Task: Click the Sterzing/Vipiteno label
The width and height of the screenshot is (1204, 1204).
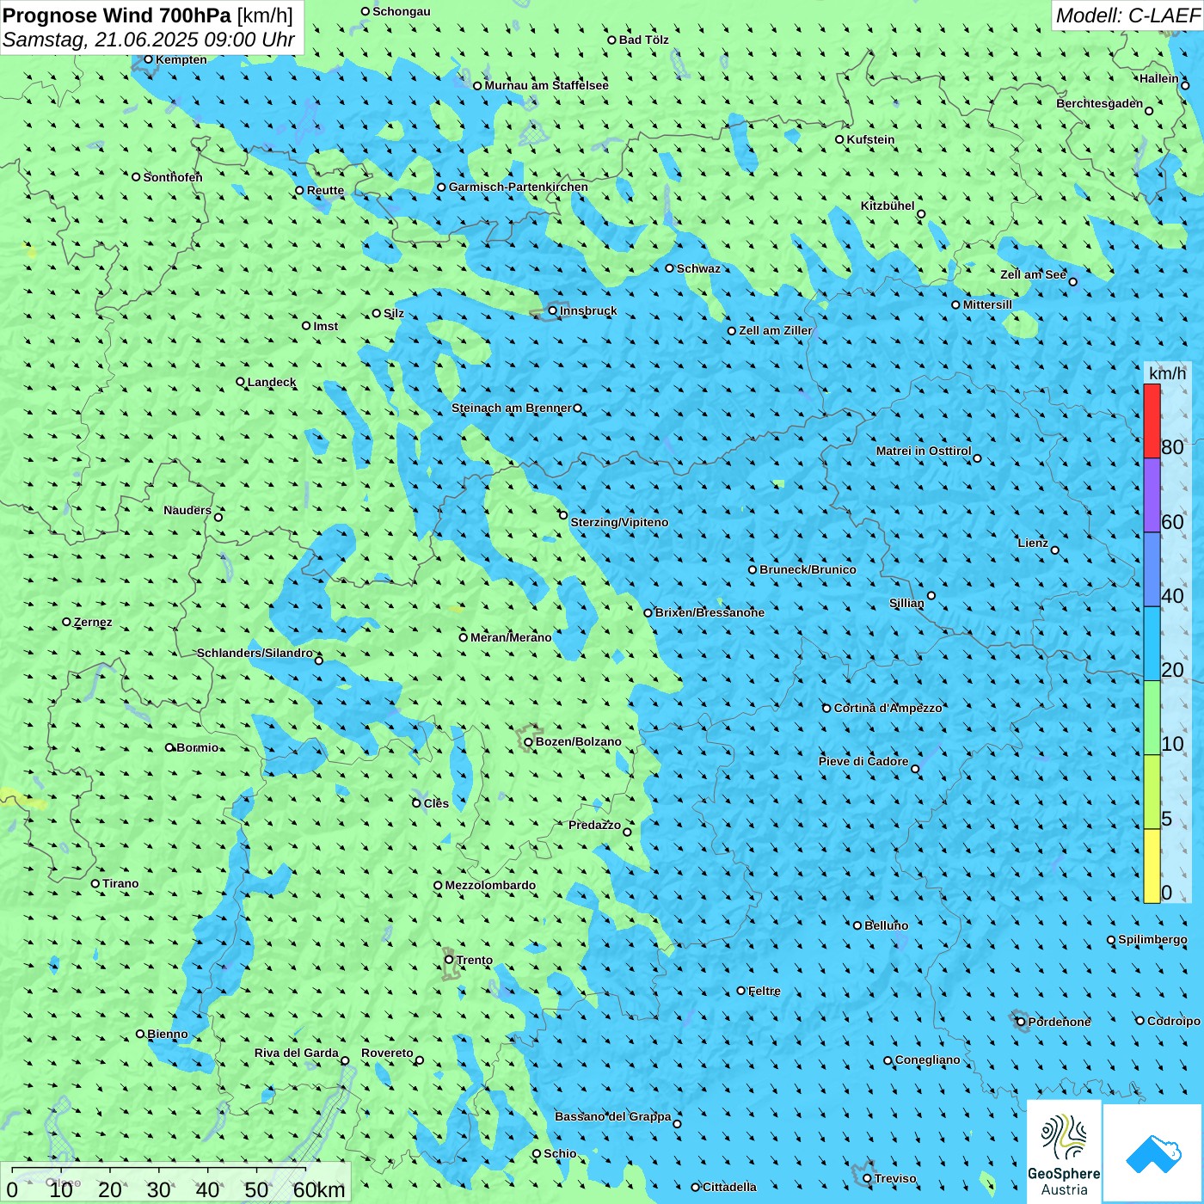Action: [619, 522]
